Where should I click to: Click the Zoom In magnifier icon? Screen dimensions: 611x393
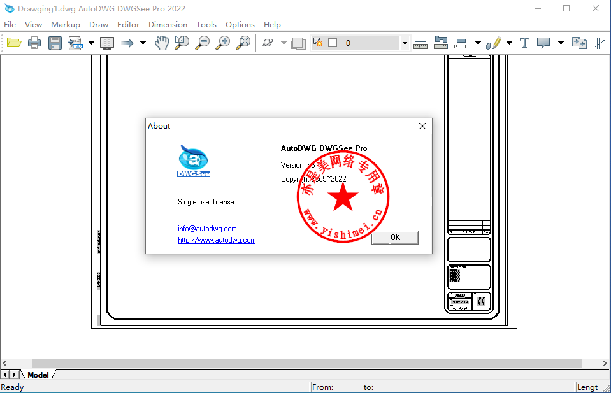point(223,43)
